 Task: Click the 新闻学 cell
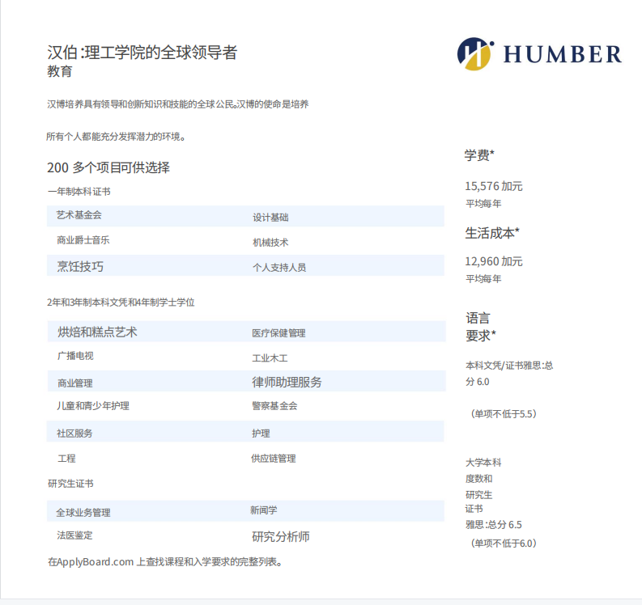tap(263, 510)
